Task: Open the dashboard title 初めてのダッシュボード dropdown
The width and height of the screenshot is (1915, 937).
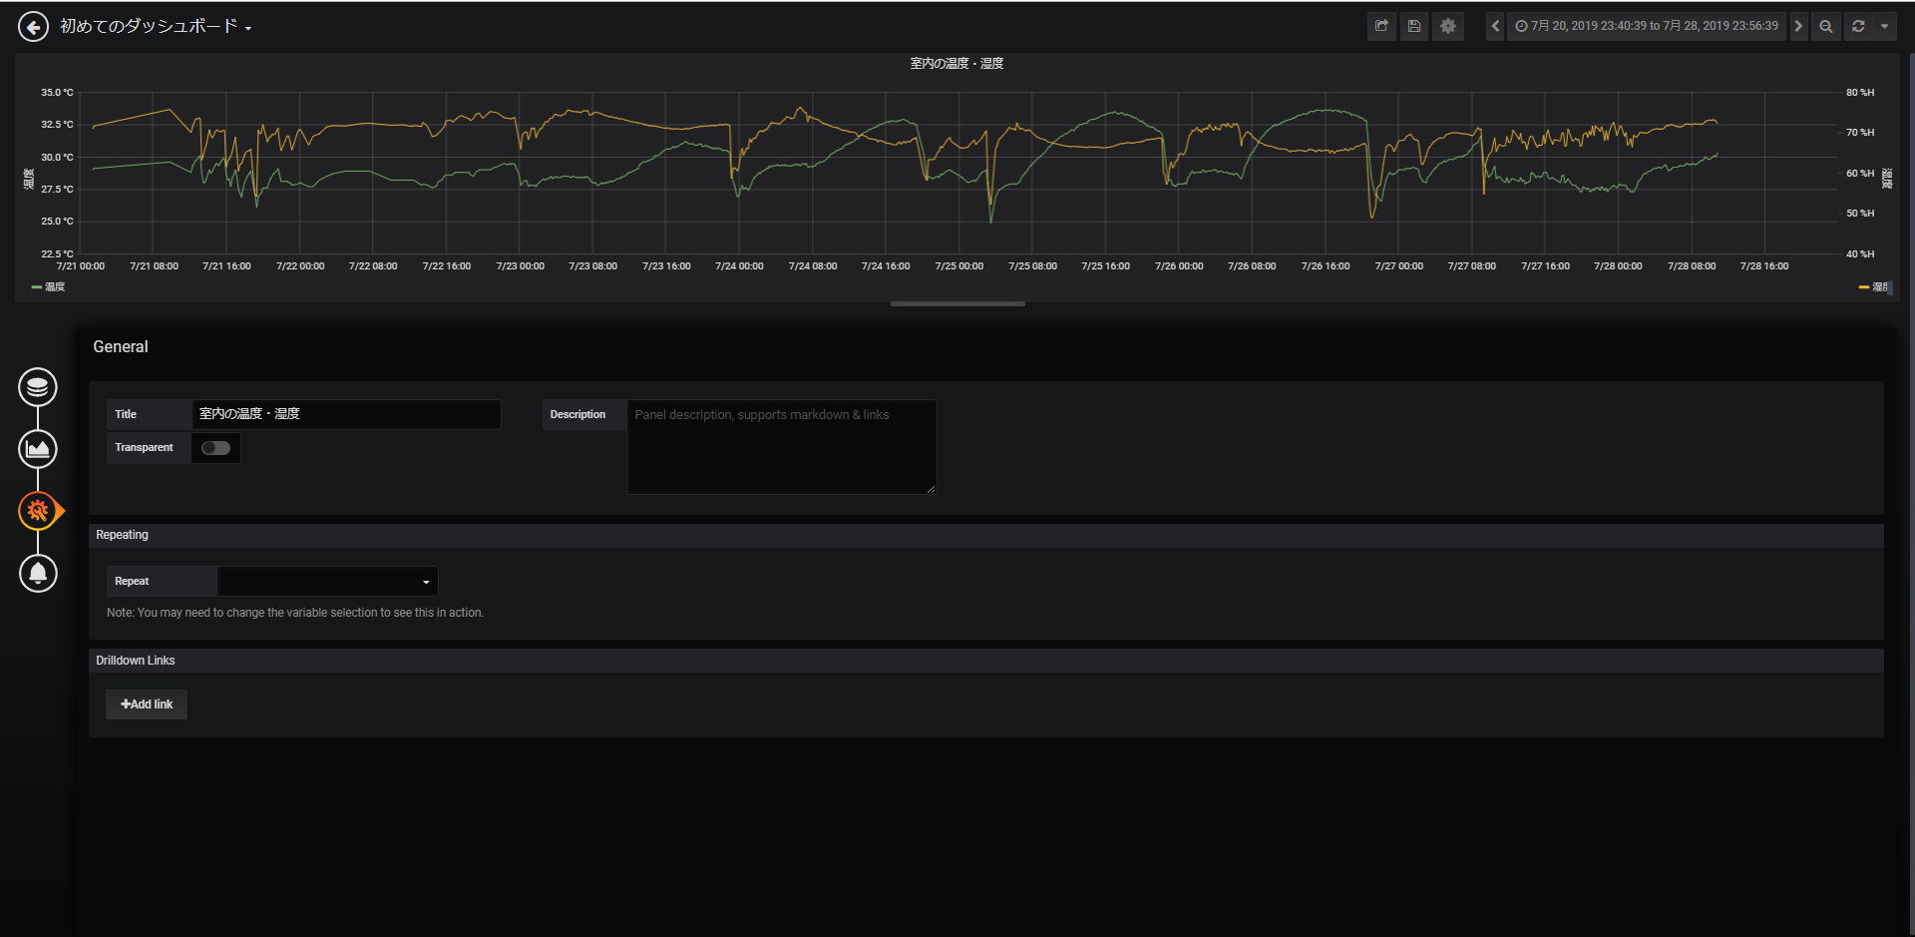Action: [156, 27]
